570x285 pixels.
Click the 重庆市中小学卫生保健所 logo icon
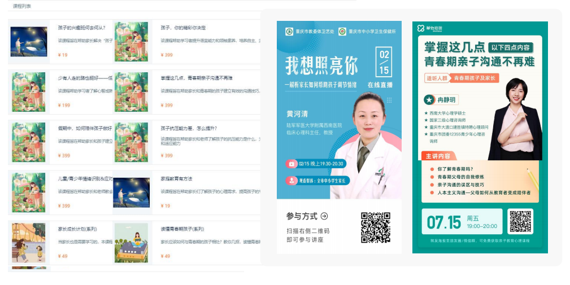tap(342, 32)
